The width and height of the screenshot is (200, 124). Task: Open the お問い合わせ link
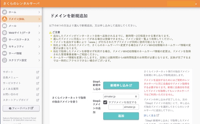tap(11, 94)
